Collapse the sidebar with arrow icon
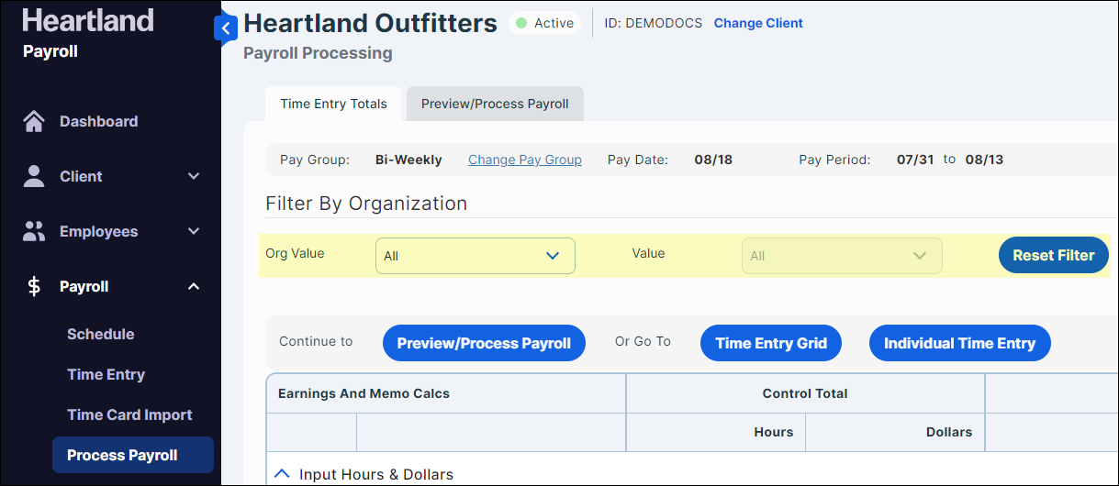1119x486 pixels. coord(226,28)
